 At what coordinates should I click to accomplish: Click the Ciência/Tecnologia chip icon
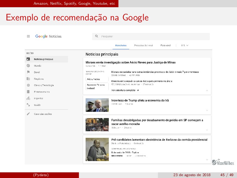[x=28, y=85]
